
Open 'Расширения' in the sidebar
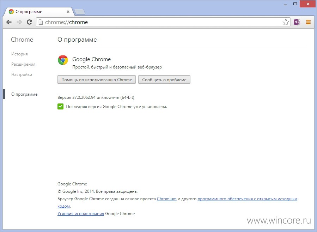[23, 64]
